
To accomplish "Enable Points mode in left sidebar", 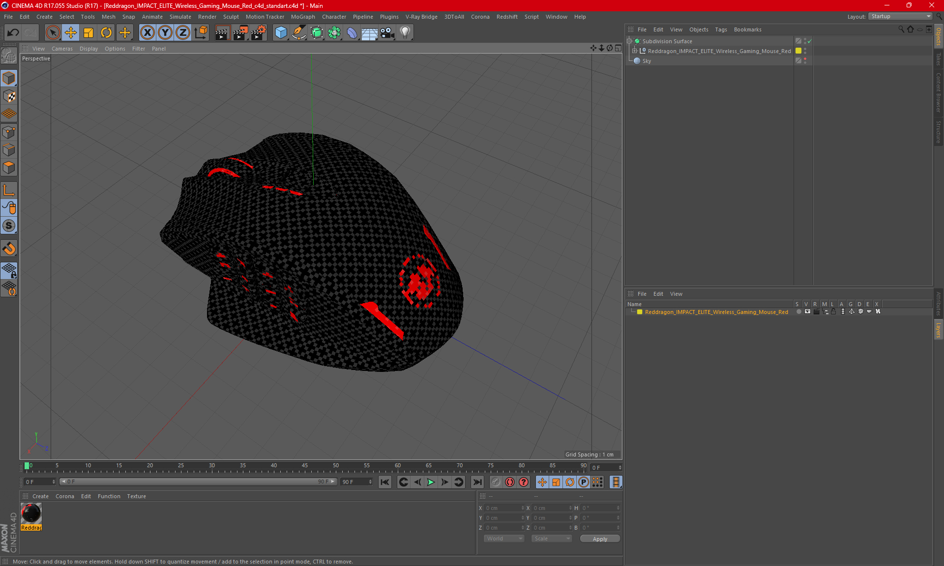I will coord(9,132).
